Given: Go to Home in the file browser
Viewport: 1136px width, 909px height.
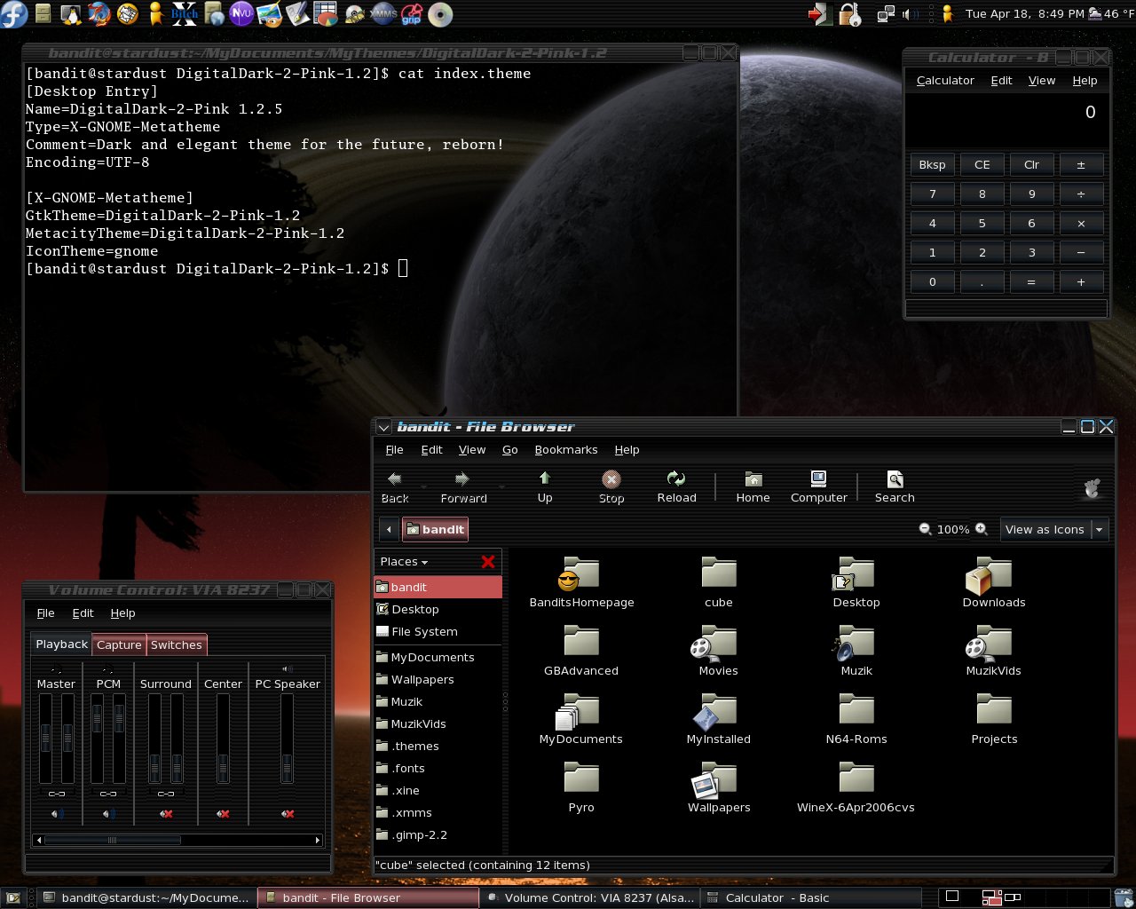Looking at the screenshot, I should point(753,487).
